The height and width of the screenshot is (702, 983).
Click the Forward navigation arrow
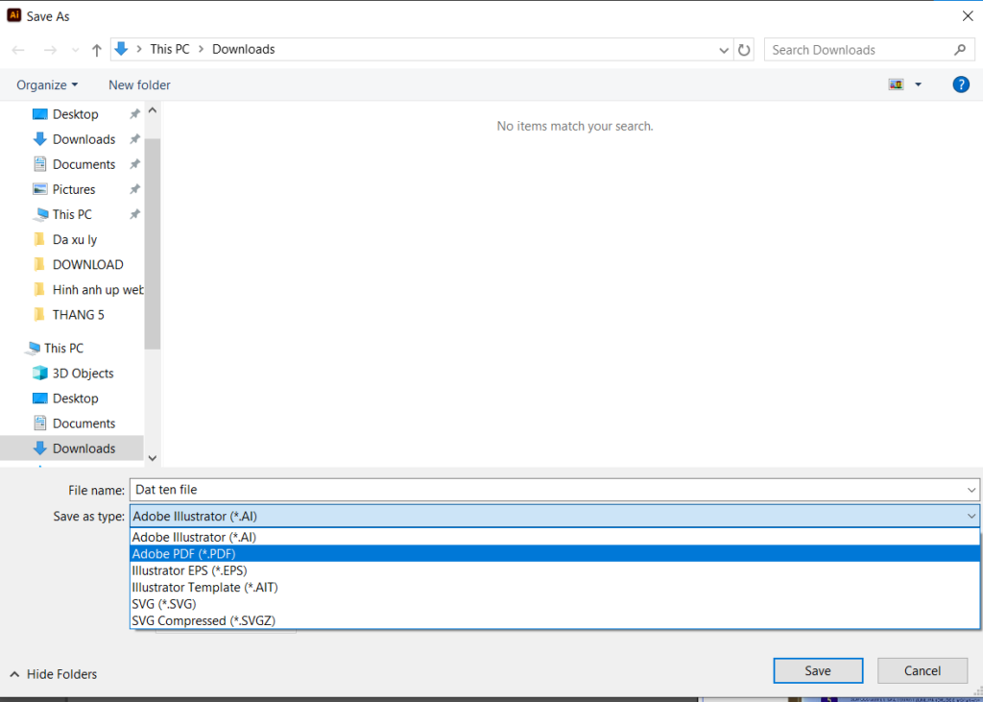[x=50, y=50]
